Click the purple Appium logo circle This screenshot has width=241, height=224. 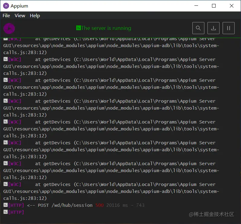click(9, 28)
